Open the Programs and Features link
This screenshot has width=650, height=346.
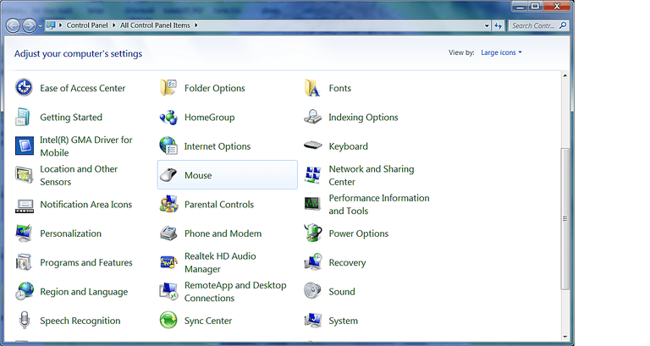pos(86,263)
